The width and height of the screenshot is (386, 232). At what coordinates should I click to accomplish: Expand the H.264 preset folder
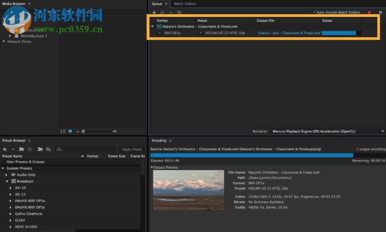click(10, 220)
